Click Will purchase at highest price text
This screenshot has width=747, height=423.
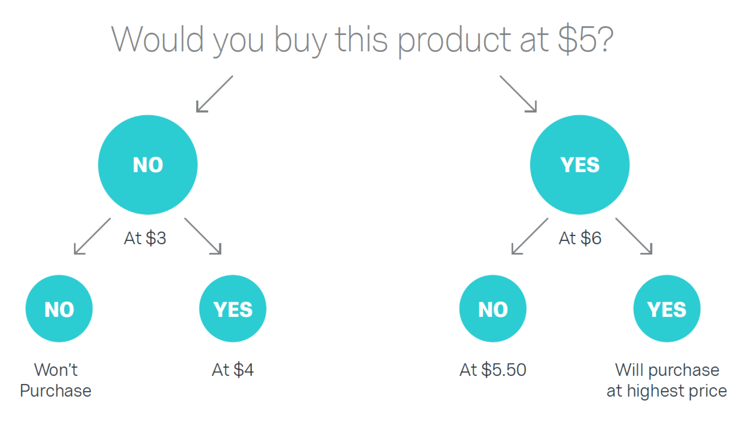click(667, 380)
